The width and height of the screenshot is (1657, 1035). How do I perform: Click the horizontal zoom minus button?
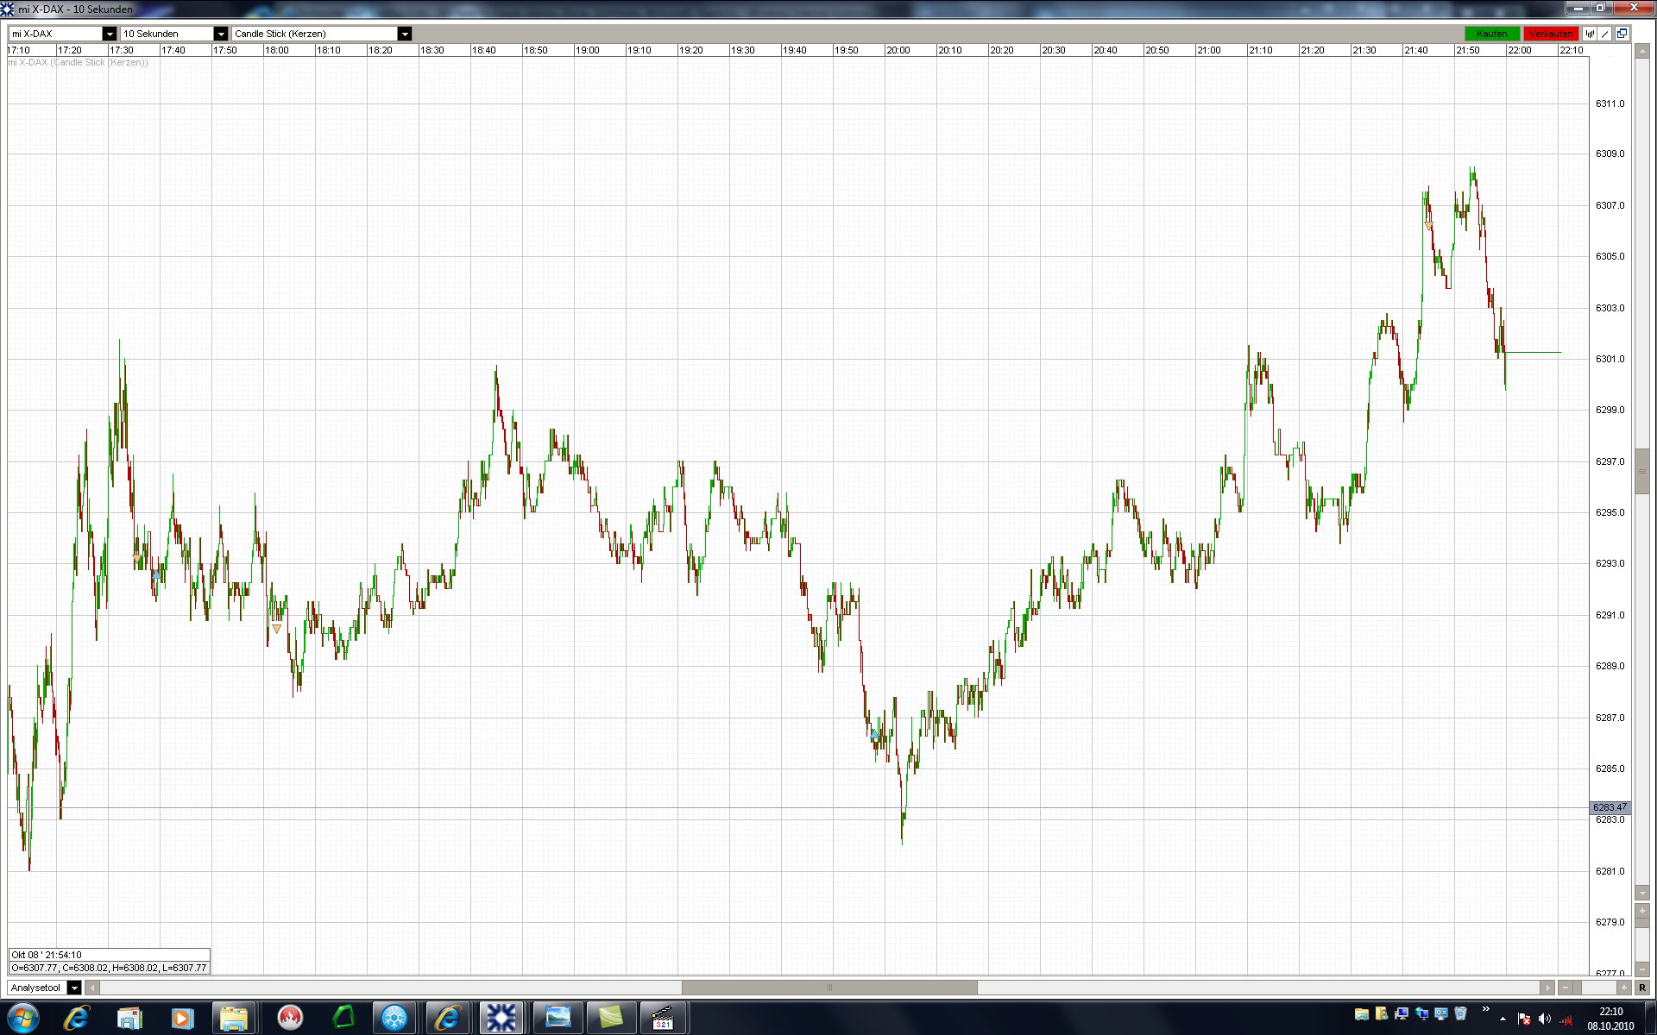pos(1566,988)
